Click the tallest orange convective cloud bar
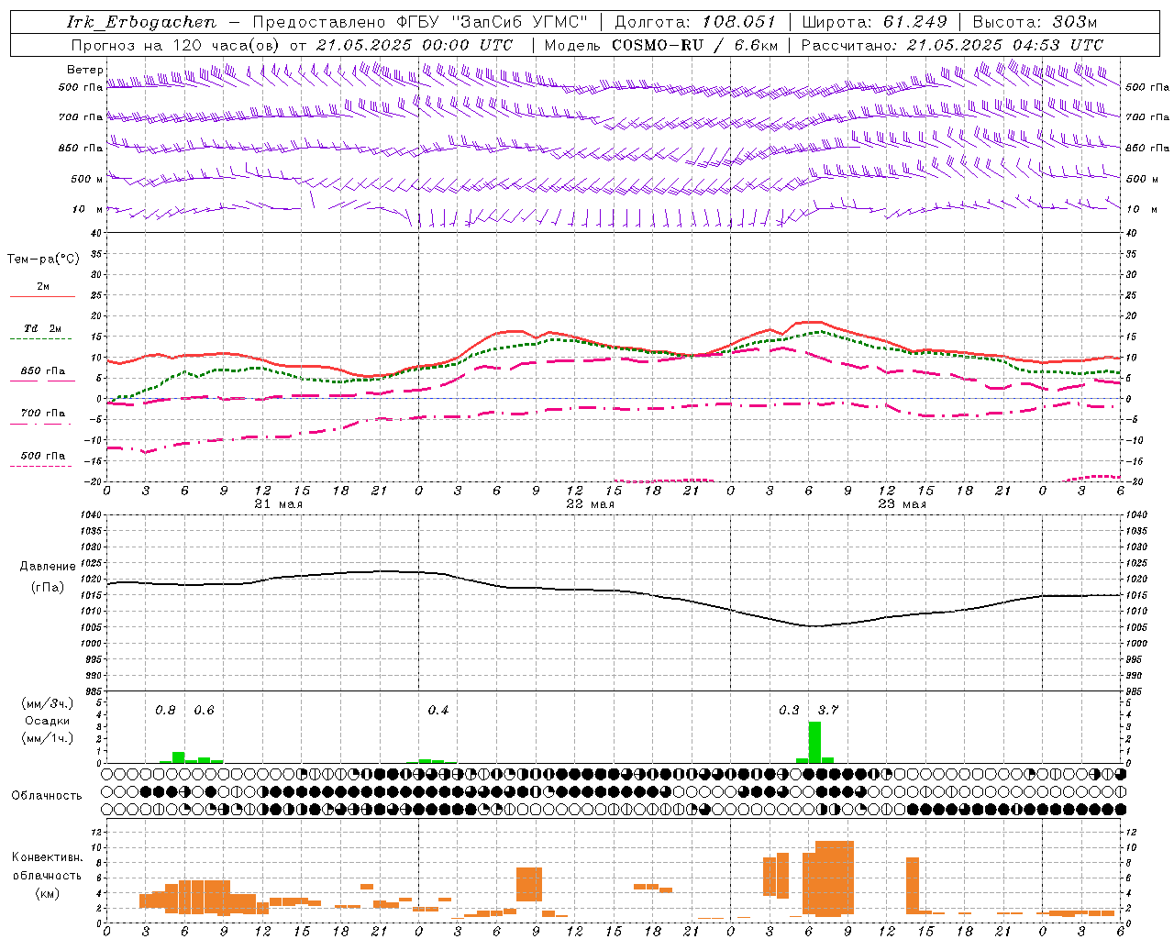Screen dimensions: 1174x939 (835, 878)
